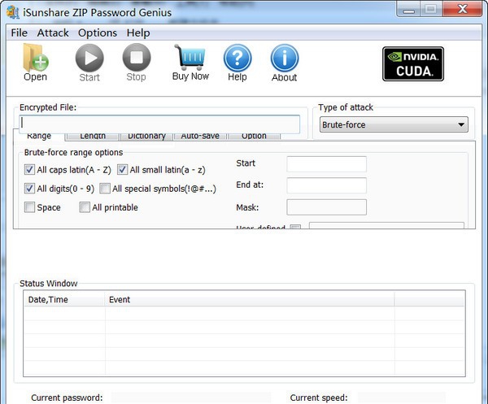Open the Options menu
The width and height of the screenshot is (488, 404).
point(98,33)
